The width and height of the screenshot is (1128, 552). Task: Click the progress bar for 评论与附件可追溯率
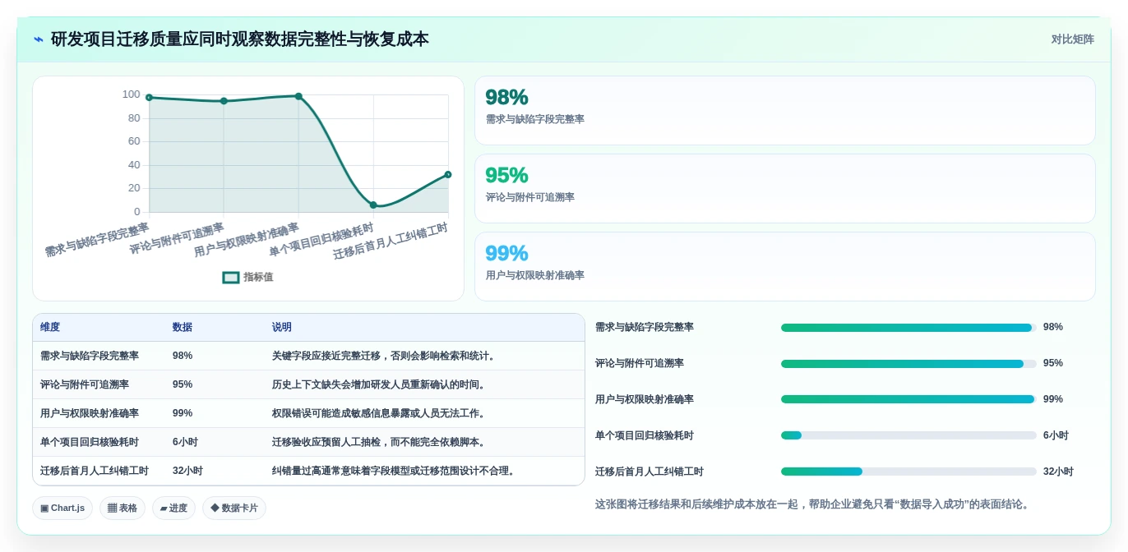908,364
